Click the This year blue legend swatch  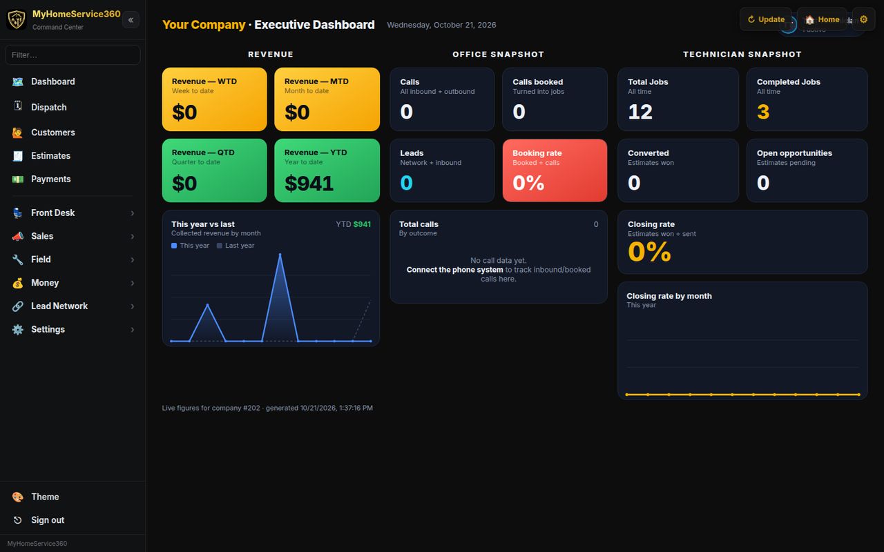pyautogui.click(x=174, y=246)
